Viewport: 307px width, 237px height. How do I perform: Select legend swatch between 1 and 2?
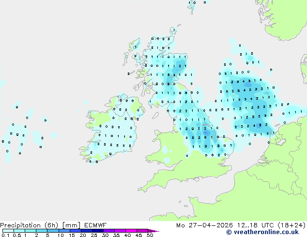click(31, 231)
